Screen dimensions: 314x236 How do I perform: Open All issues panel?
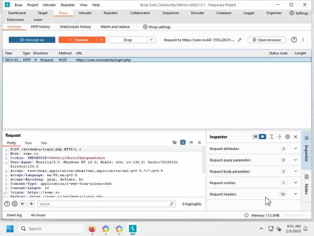point(38,215)
